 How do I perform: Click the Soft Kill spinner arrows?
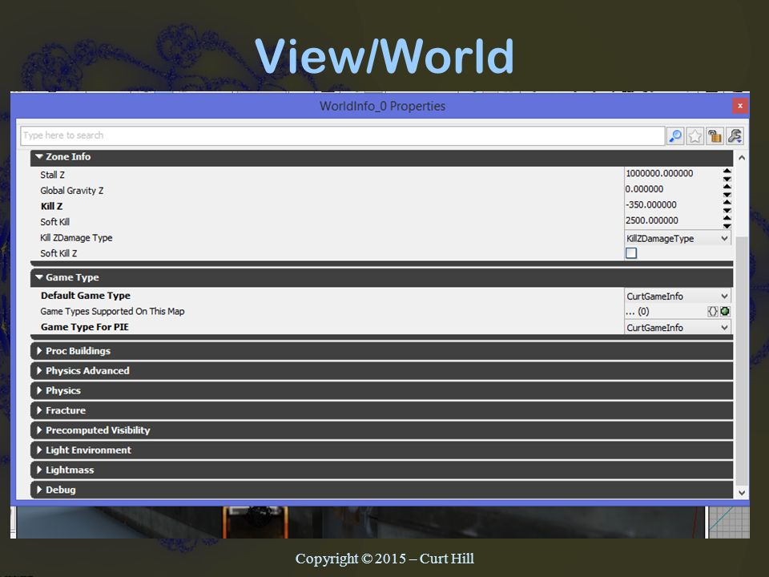tap(727, 221)
